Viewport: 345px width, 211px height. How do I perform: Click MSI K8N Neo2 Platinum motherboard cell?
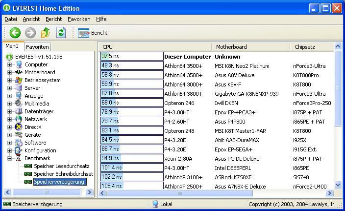pos(242,66)
